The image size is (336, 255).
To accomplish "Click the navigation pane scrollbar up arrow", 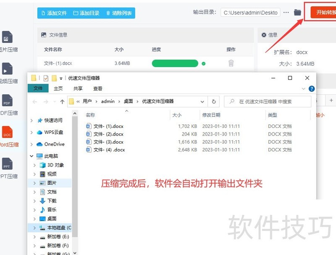I will tap(75, 113).
